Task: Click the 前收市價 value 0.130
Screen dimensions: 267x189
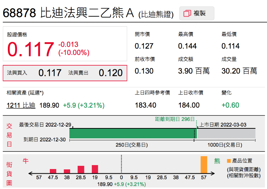Action: [144, 71]
